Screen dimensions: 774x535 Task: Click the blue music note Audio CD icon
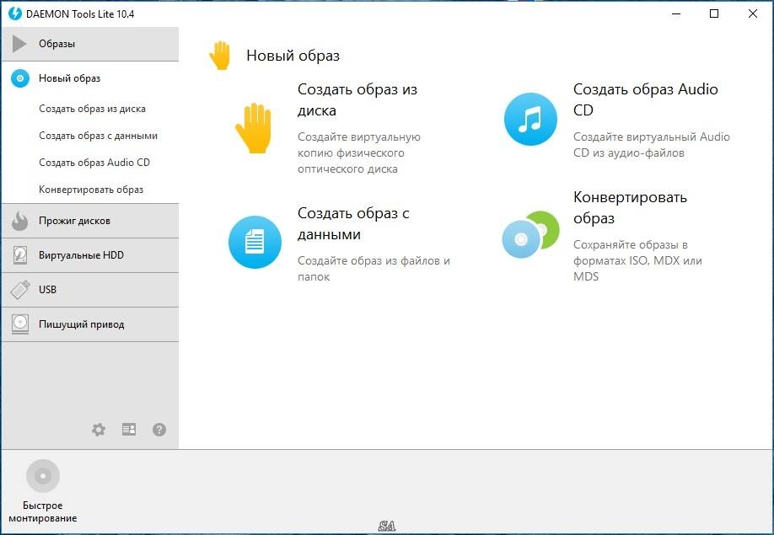530,120
